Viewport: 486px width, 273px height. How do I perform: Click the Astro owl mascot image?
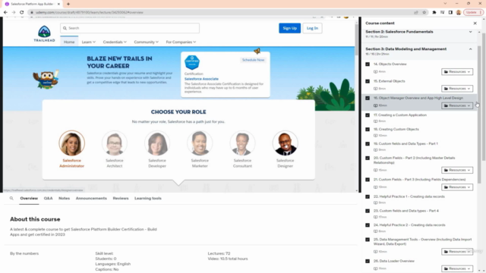coord(46,79)
